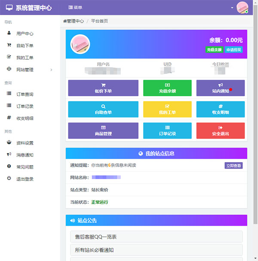The width and height of the screenshot is (258, 261).
Task: Click the red 安全退出 button
Action: point(220,131)
